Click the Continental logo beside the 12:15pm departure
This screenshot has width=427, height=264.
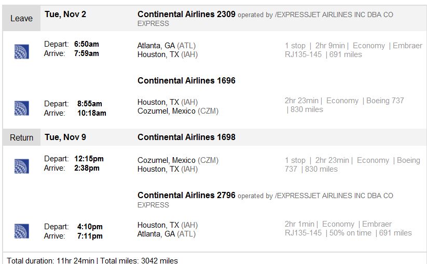point(21,166)
